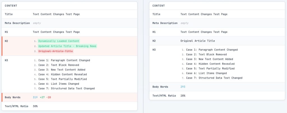
Task: Select the 30% Text/HTML ratio value
Action: pyautogui.click(x=35, y=106)
